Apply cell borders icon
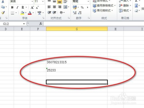This screenshot has width=144, height=108. click(x=12, y=13)
